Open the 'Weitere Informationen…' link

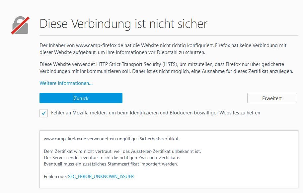[x=66, y=83]
